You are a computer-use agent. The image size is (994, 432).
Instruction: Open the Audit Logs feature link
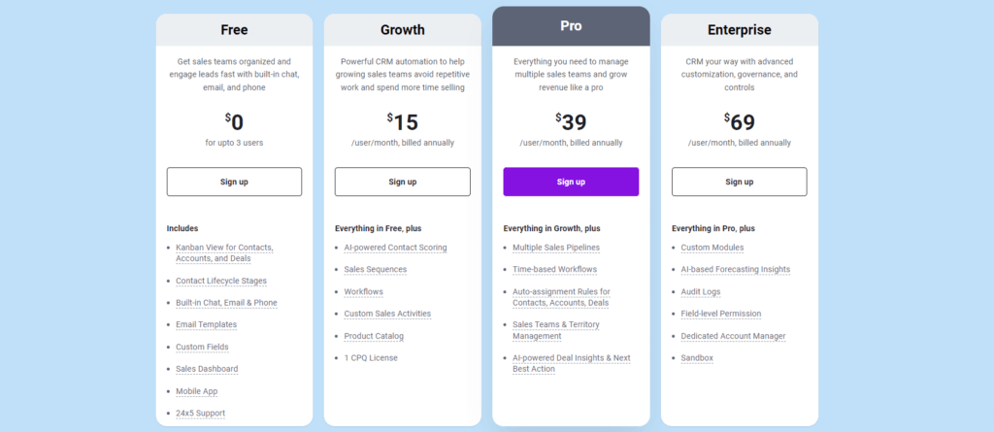tap(701, 292)
